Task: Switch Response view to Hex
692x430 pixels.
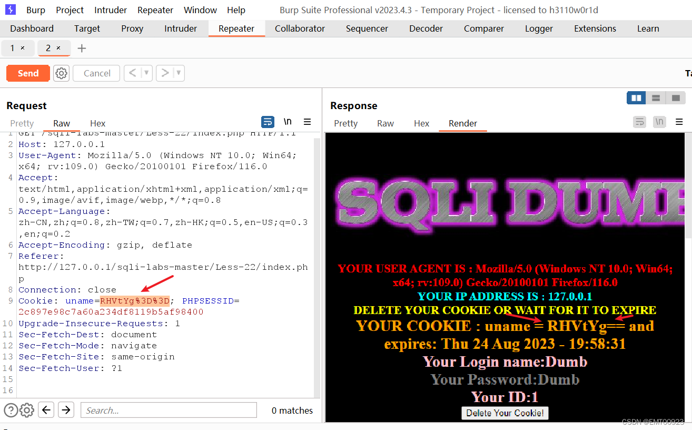Action: pyautogui.click(x=421, y=123)
